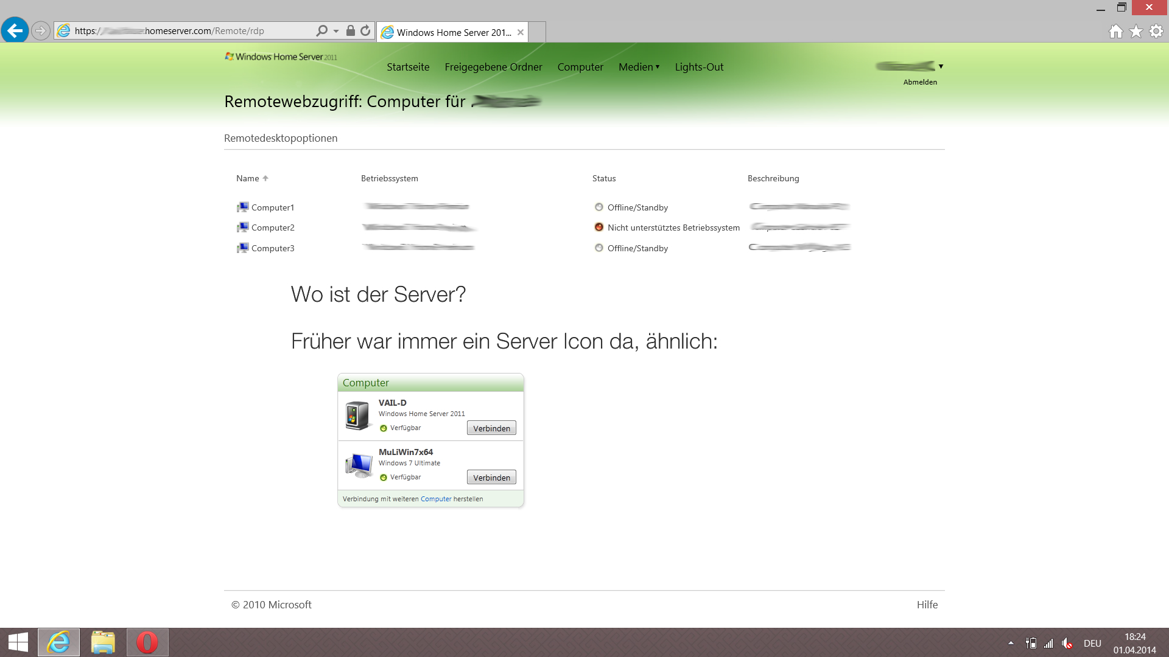This screenshot has height=657, width=1169.
Task: Open the browser Tools gear icon
Action: (x=1156, y=31)
